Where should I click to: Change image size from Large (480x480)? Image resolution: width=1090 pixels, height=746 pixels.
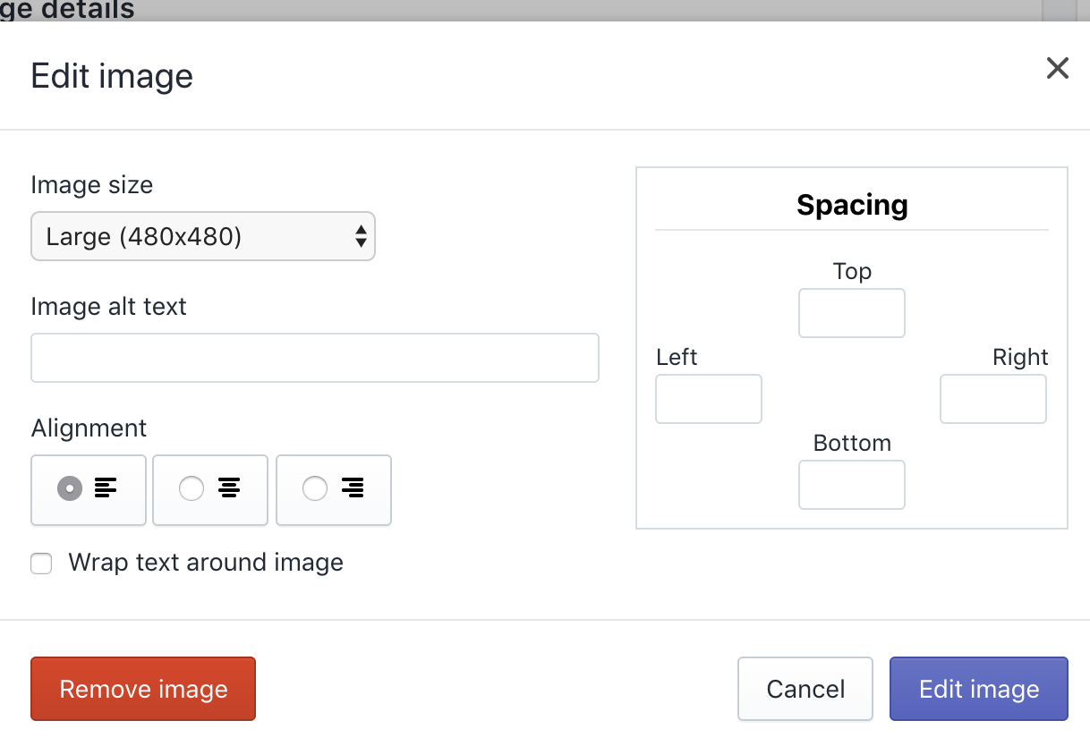pos(202,236)
